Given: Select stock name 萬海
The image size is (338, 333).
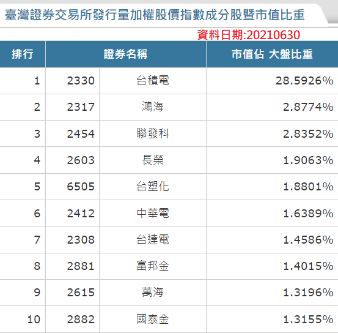Looking at the screenshot, I should (x=153, y=292).
